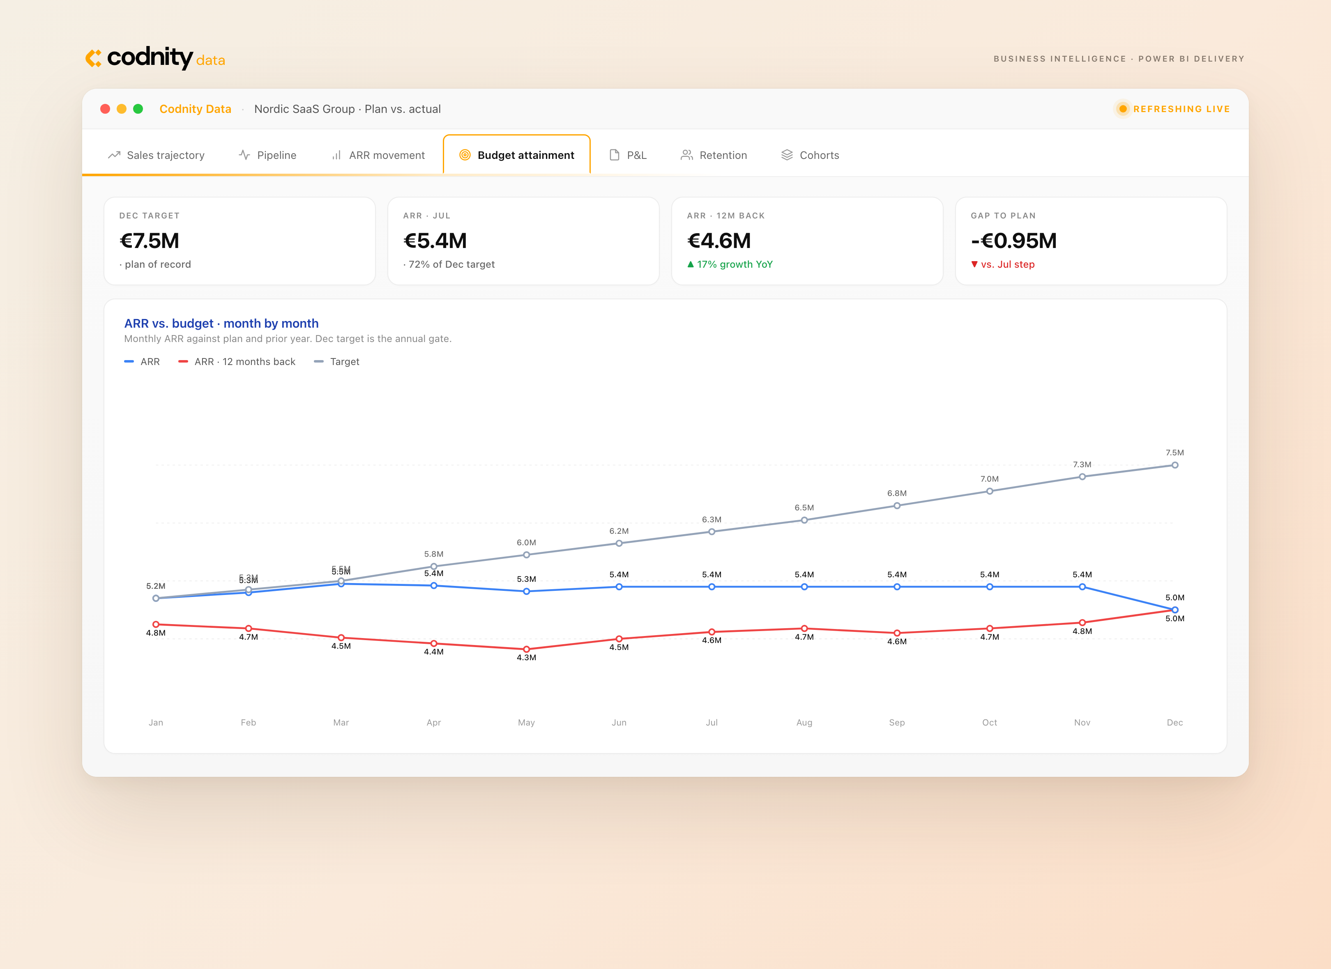
Task: Click the Jul axis label
Action: 712,723
